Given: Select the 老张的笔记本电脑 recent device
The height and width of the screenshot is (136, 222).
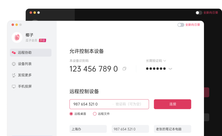Looking at the screenshot, I should point(172,129).
